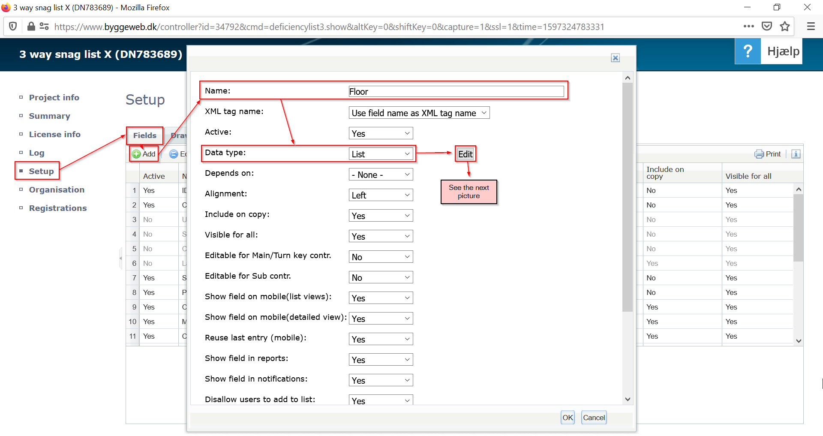
Task: Open the Editable for Sub contr. dropdown
Action: tap(381, 277)
